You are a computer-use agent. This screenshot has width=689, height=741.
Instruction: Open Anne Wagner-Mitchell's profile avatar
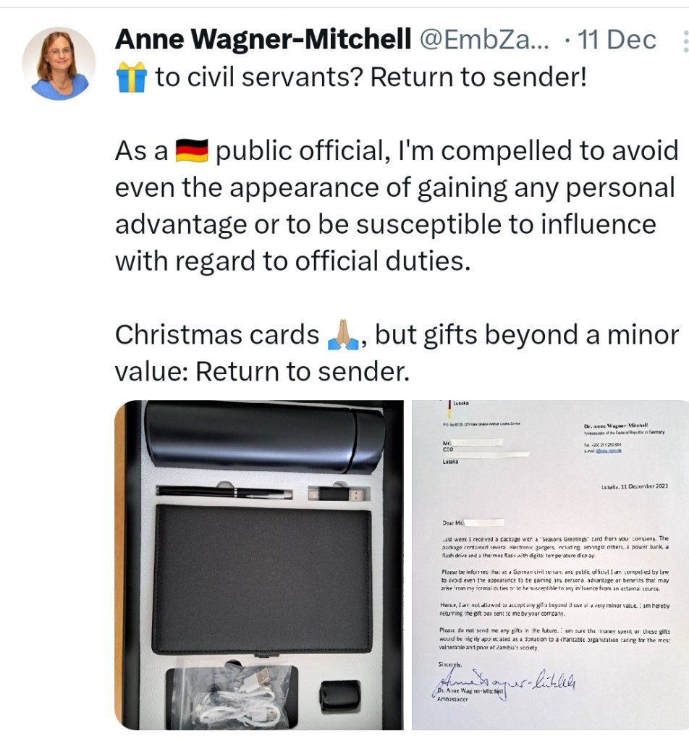(59, 64)
